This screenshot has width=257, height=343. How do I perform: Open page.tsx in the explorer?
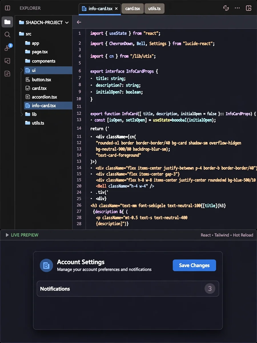[36, 52]
